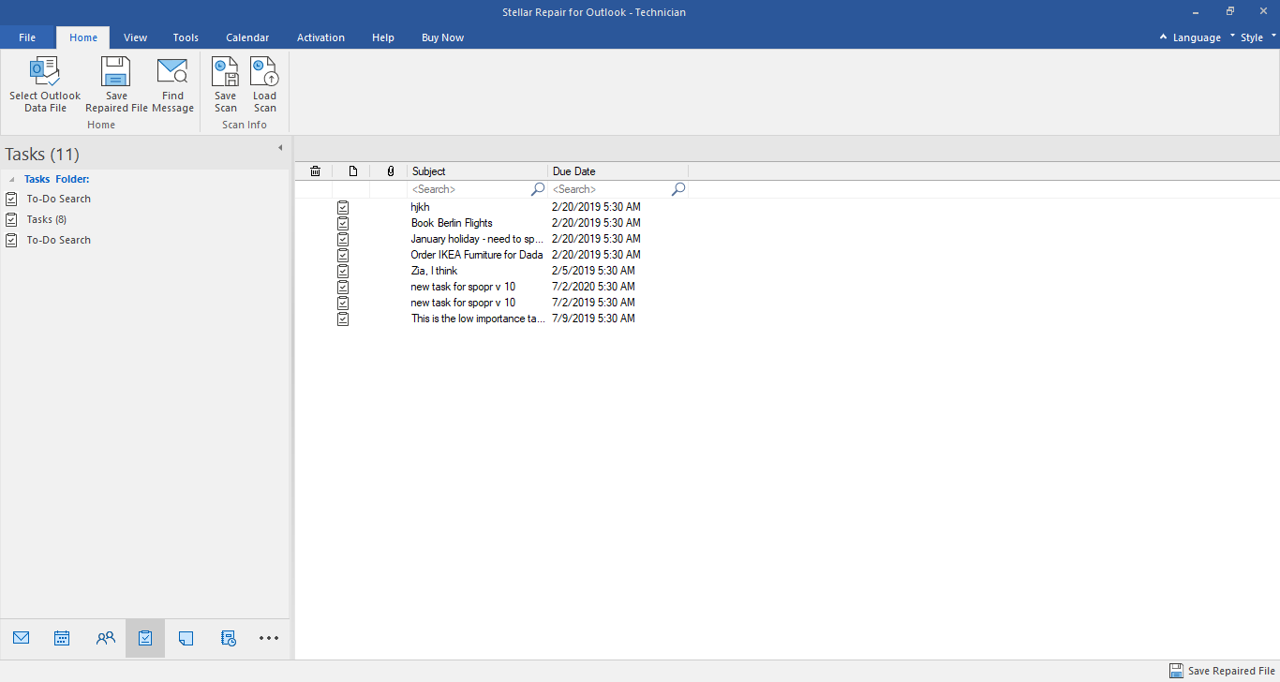Image resolution: width=1280 pixels, height=682 pixels.
Task: Switch to Calendar view icon in bottom bar
Action: click(62, 638)
